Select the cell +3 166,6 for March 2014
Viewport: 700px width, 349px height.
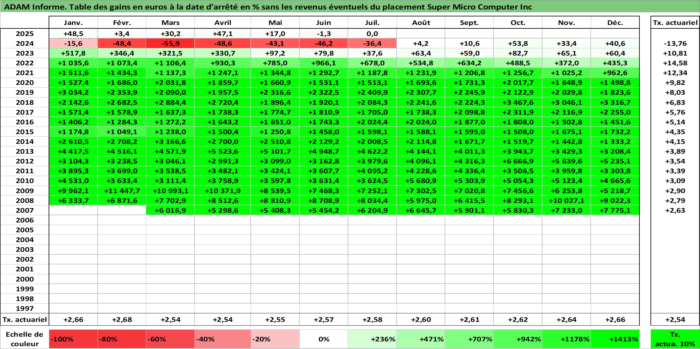171,142
